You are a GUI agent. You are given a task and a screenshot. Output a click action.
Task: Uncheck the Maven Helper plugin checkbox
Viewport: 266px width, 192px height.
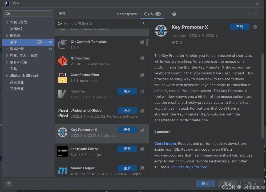(x=142, y=168)
